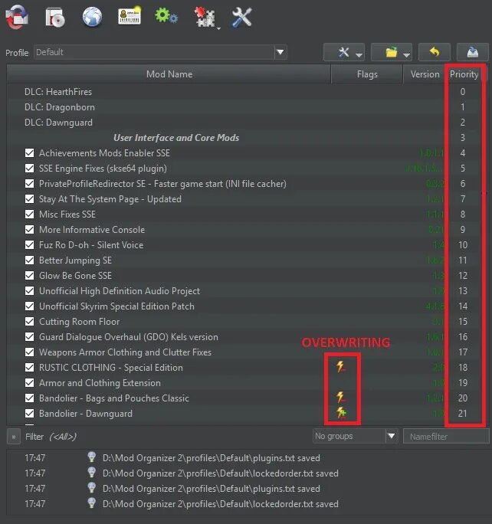The image size is (492, 524).
Task: Uncheck Achievements Mods Enabler SSE
Action: (x=29, y=153)
